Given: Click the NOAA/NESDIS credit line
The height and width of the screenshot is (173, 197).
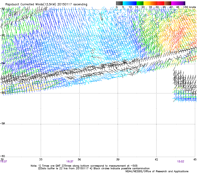Looking at the screenshot, I should [157, 171].
